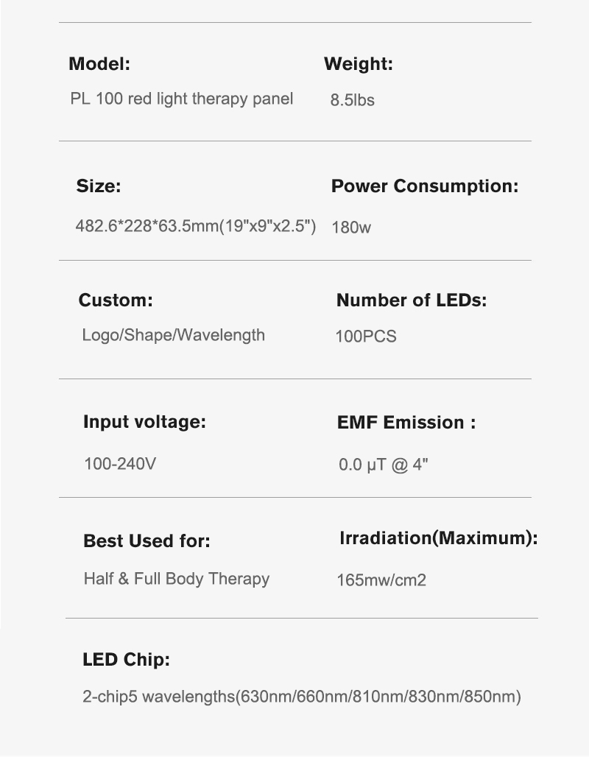Click the Input voltage: heading
Screen dimensions: 589x757
[x=144, y=422]
